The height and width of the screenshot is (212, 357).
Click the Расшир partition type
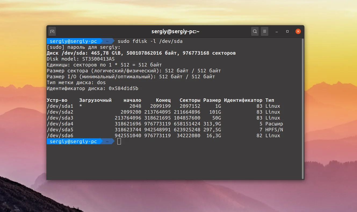pyautogui.click(x=274, y=124)
